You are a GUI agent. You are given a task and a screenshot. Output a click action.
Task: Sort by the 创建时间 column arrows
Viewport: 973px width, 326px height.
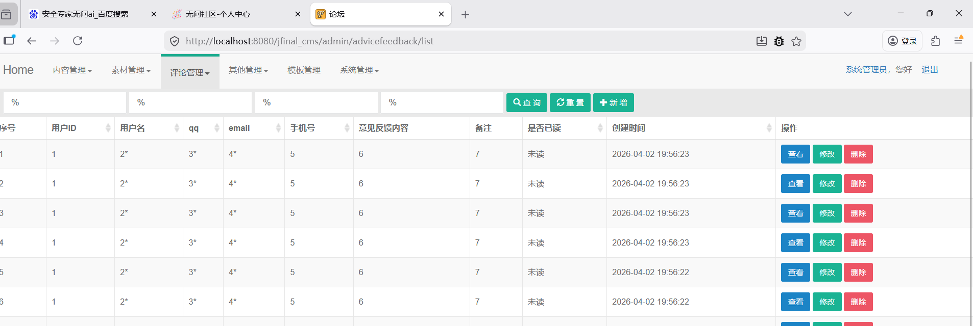point(769,128)
